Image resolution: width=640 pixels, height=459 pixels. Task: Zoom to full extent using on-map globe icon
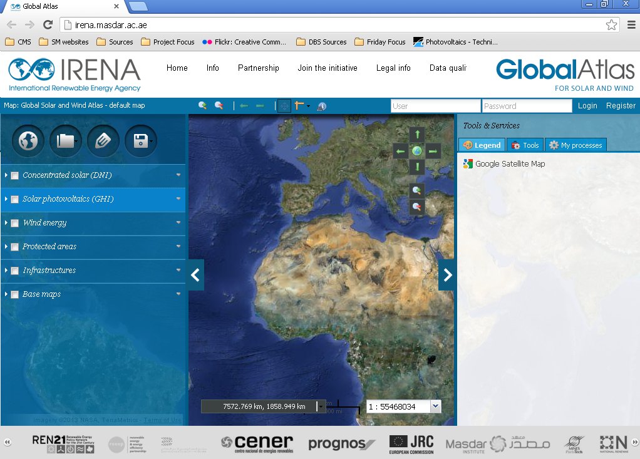(417, 151)
